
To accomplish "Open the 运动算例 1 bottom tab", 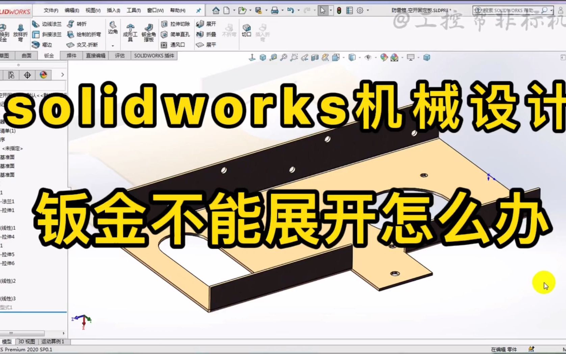I will (x=53, y=342).
